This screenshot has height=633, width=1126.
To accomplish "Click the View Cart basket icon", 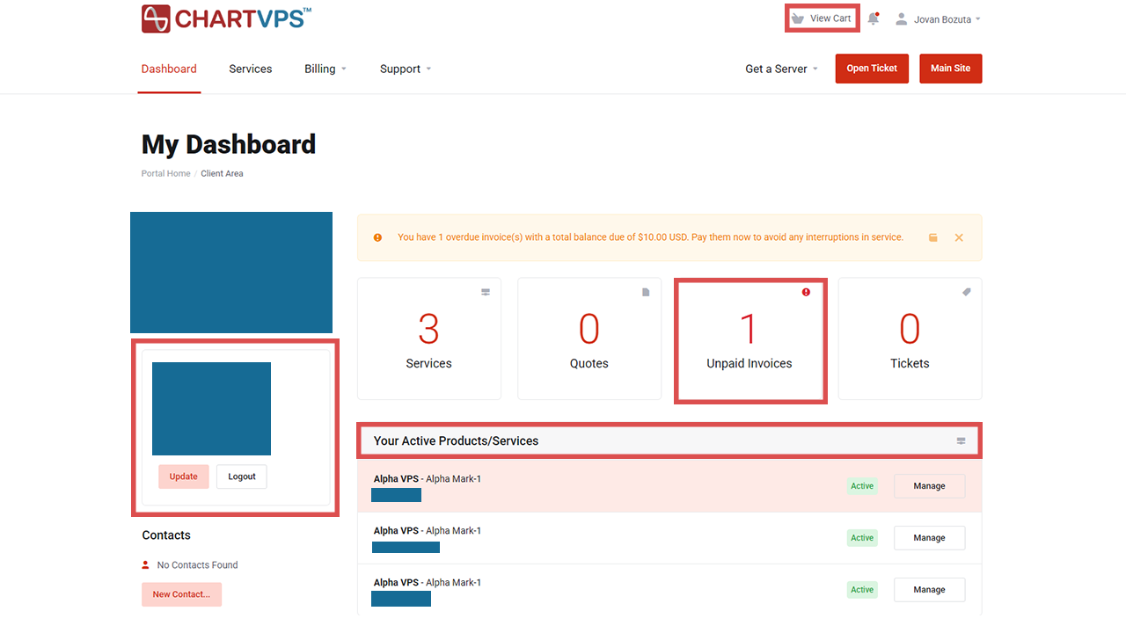I will point(798,18).
